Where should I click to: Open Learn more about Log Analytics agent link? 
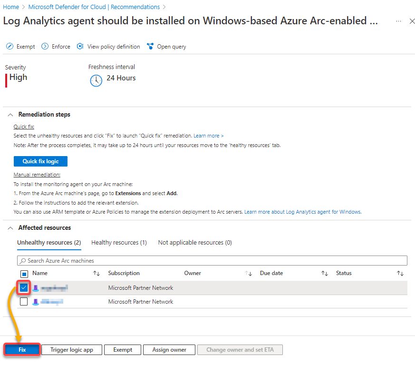pos(303,212)
